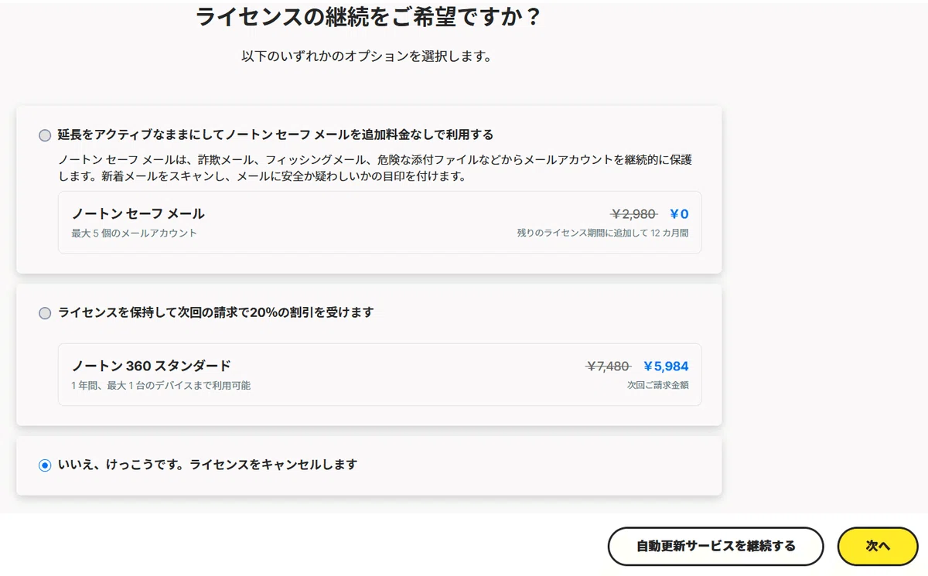Image resolution: width=928 pixels, height=576 pixels.
Task: Click the label いいえ、けっこうです。ライセンスをキャンセルします
Action: click(x=208, y=465)
